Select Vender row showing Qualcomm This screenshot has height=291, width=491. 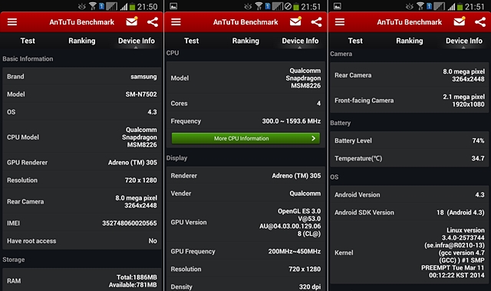coord(245,193)
